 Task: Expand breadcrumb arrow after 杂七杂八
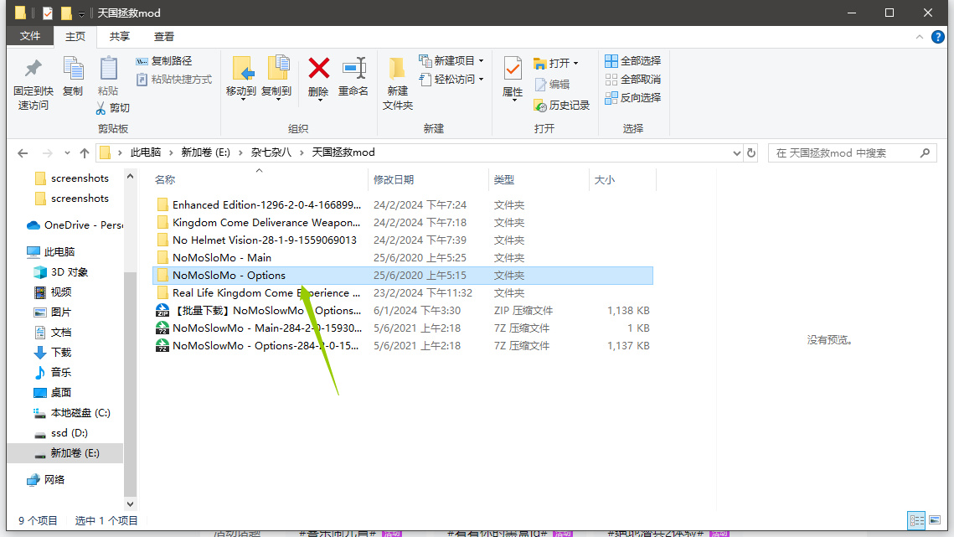[302, 152]
